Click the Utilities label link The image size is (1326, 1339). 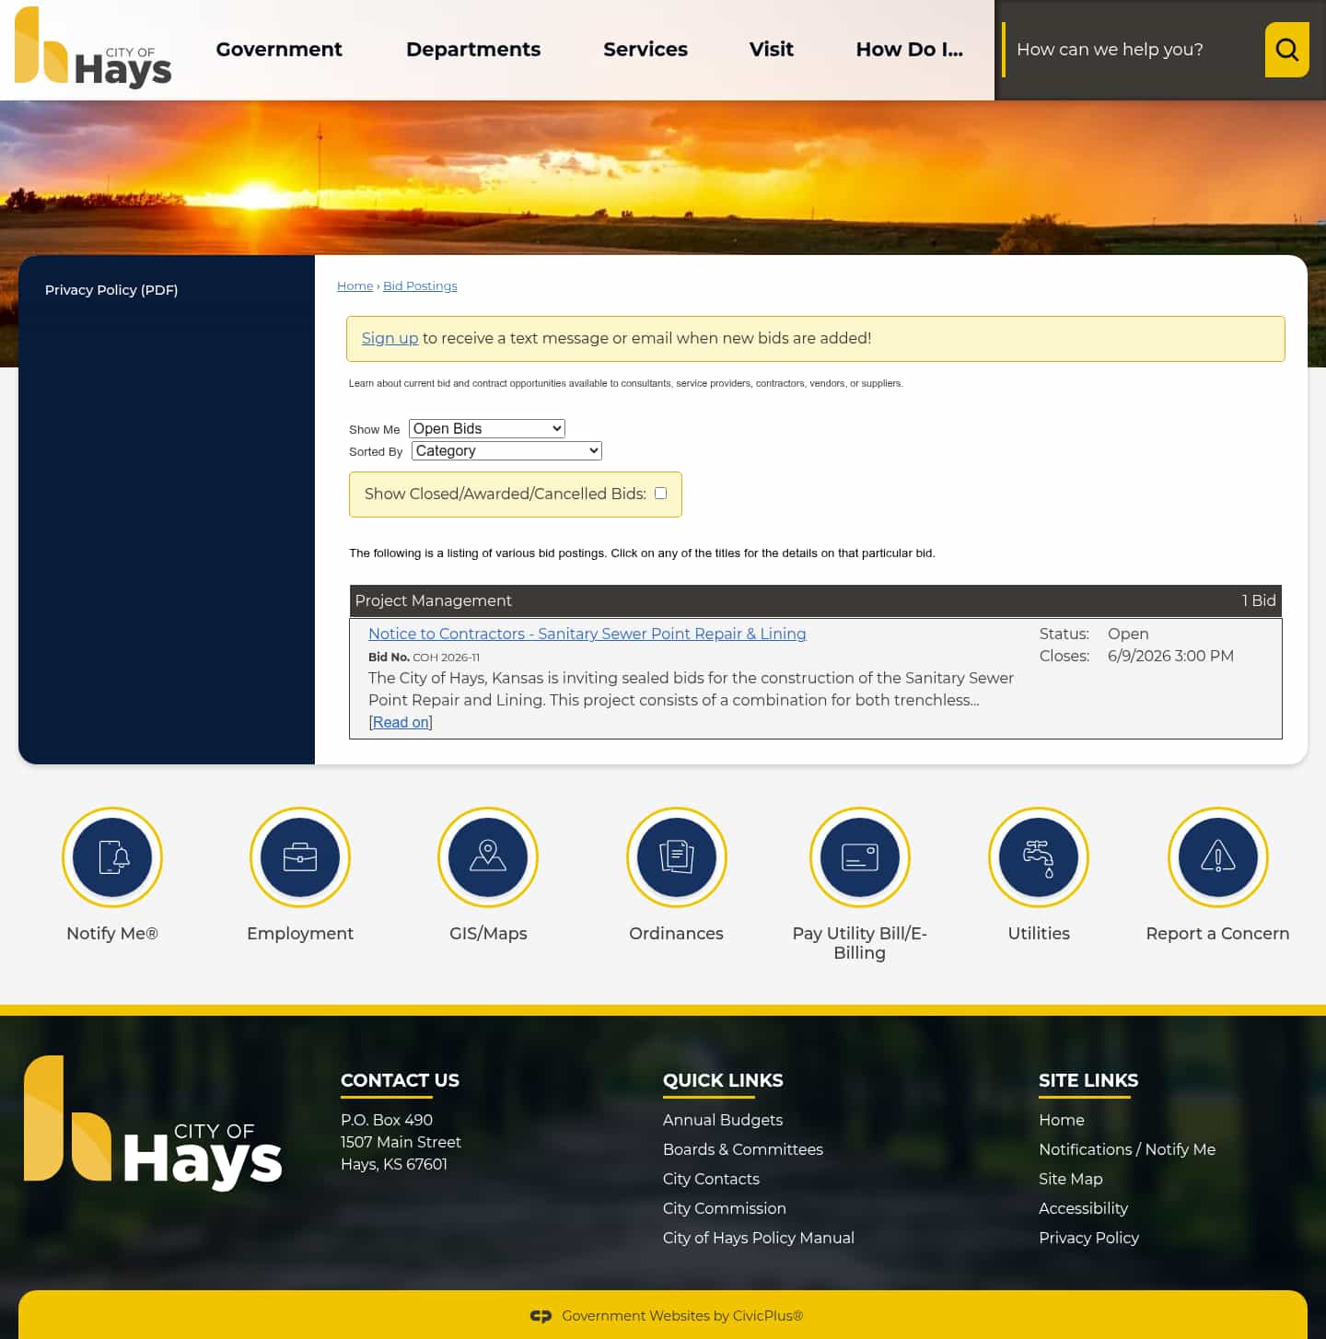tap(1039, 933)
